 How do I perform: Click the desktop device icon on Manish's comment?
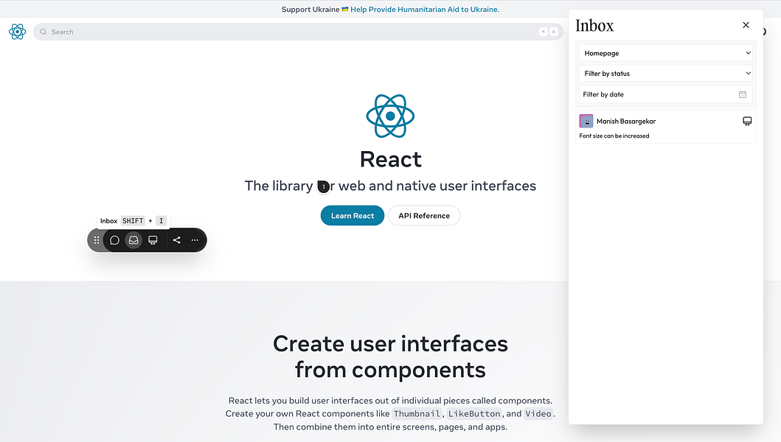(x=747, y=121)
